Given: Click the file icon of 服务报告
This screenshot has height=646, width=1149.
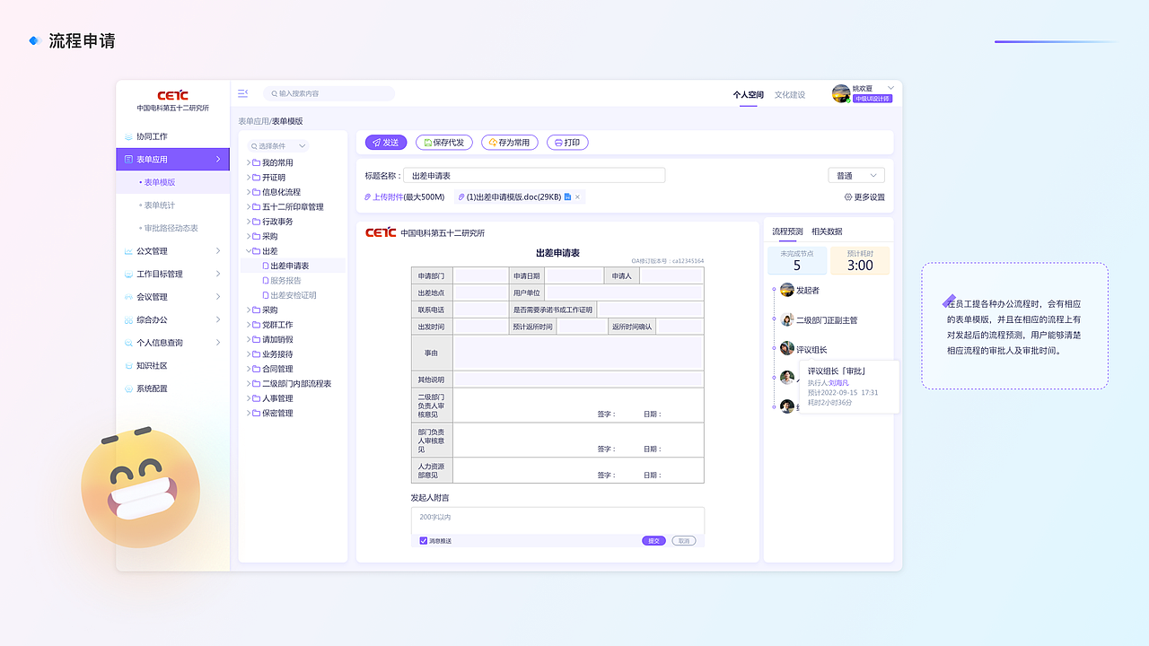Looking at the screenshot, I should click(265, 280).
